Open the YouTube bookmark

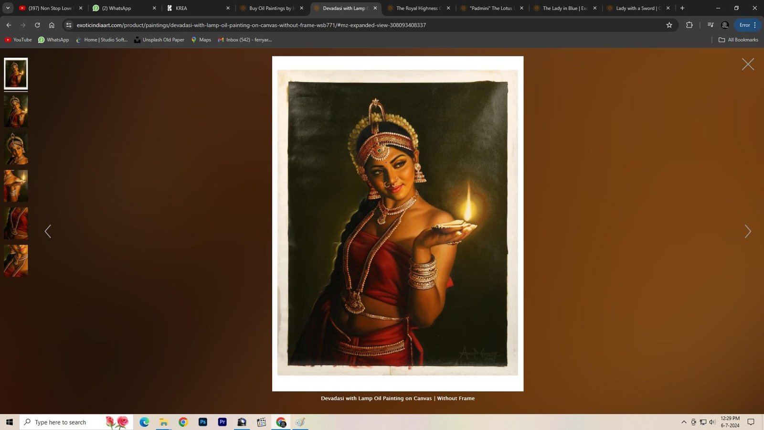point(18,40)
